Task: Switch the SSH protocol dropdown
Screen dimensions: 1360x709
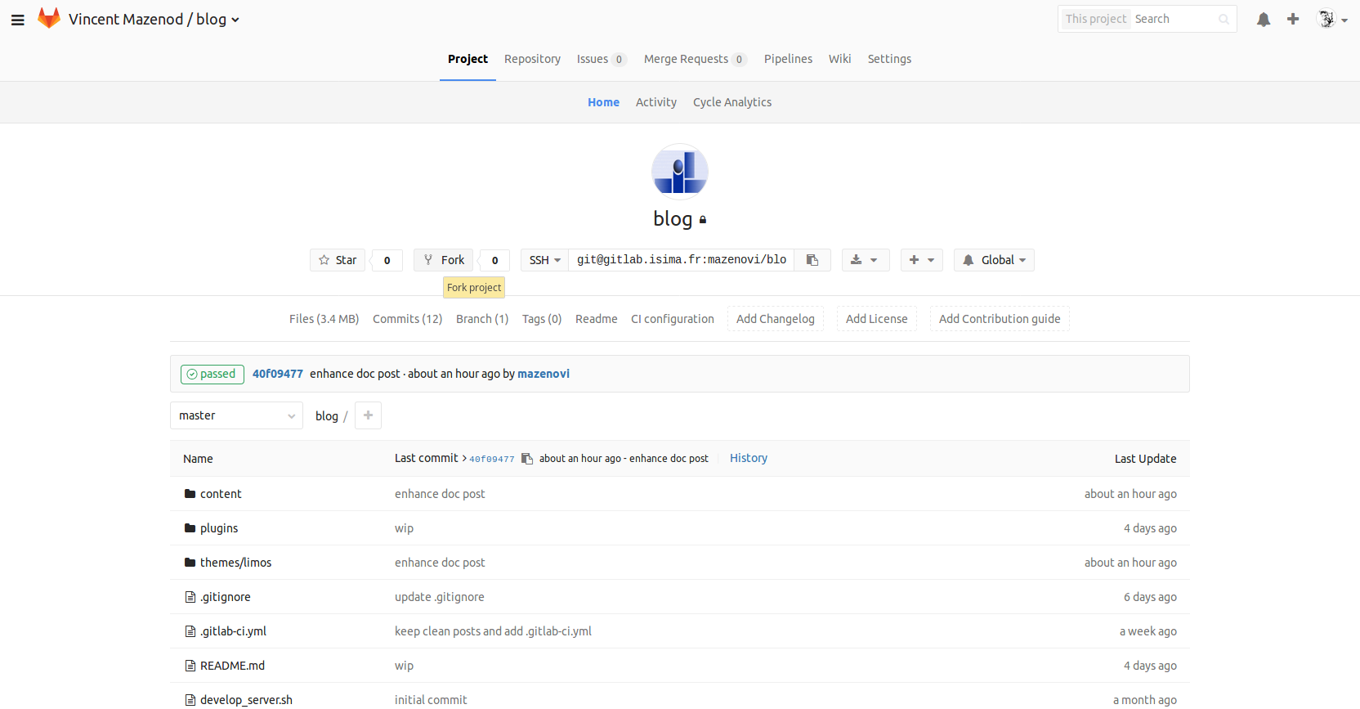Action: pyautogui.click(x=544, y=260)
